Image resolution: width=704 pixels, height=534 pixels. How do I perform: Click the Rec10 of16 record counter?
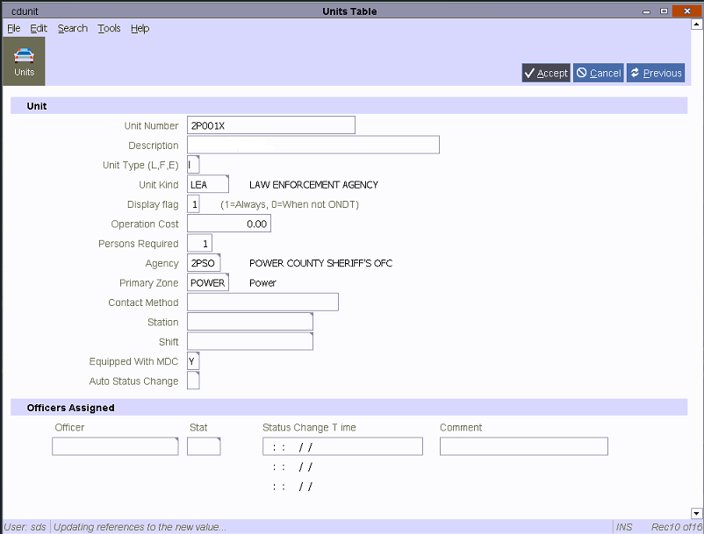[x=676, y=527]
